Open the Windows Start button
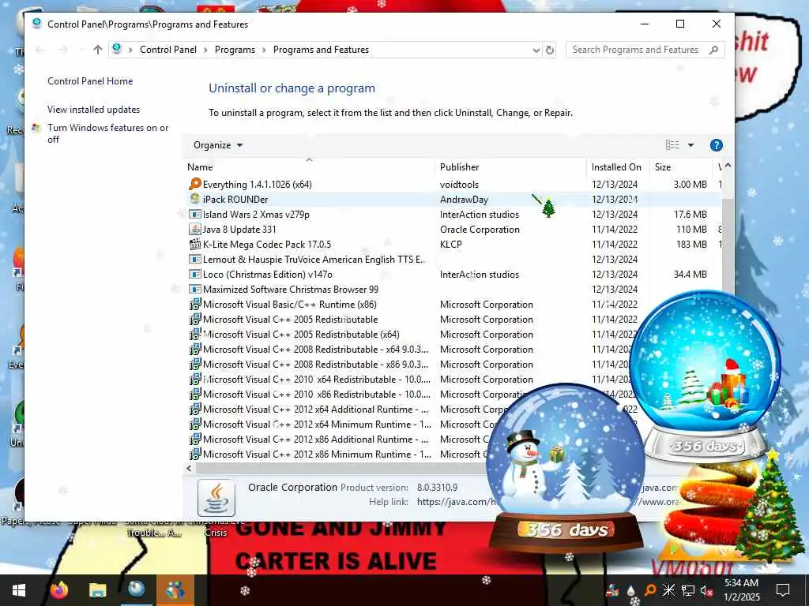 pyautogui.click(x=19, y=590)
